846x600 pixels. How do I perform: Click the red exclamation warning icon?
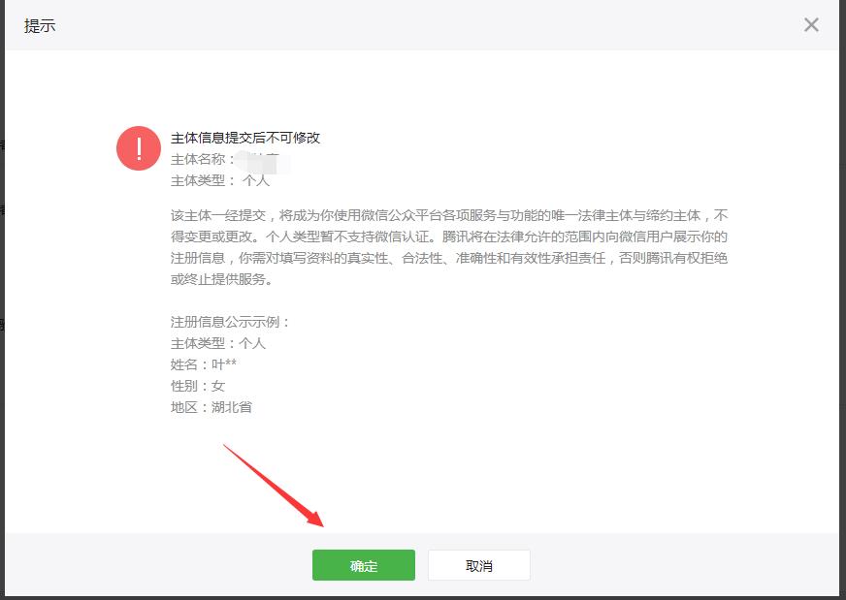(139, 148)
